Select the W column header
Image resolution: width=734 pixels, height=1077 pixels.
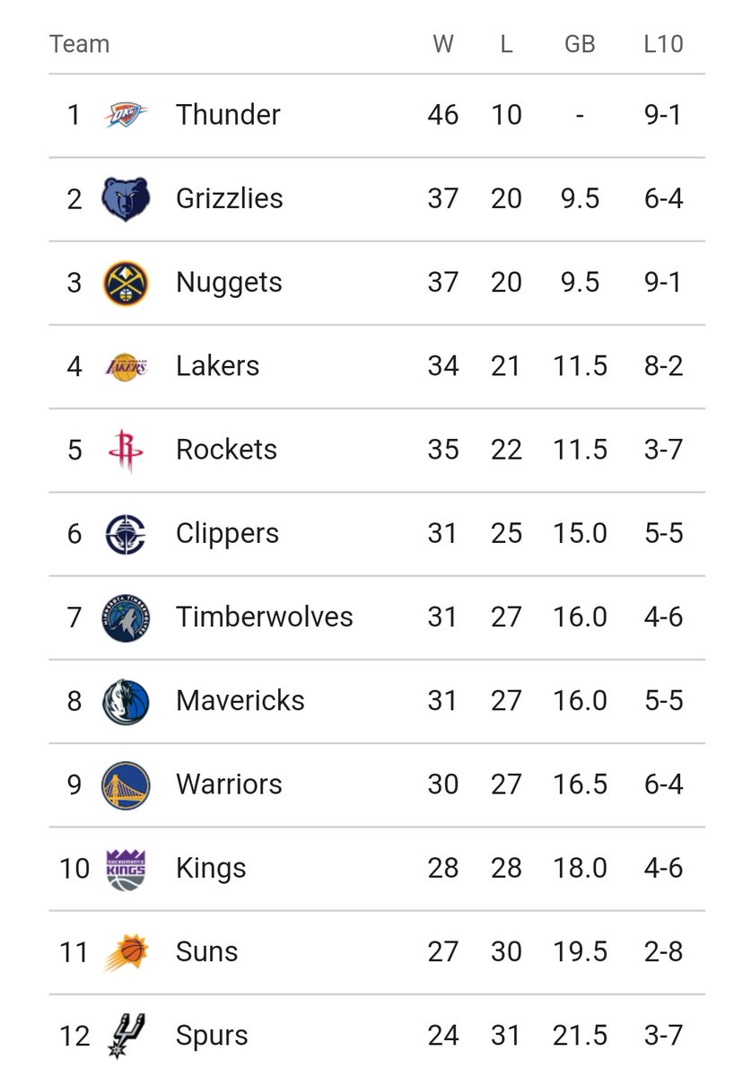pos(443,44)
